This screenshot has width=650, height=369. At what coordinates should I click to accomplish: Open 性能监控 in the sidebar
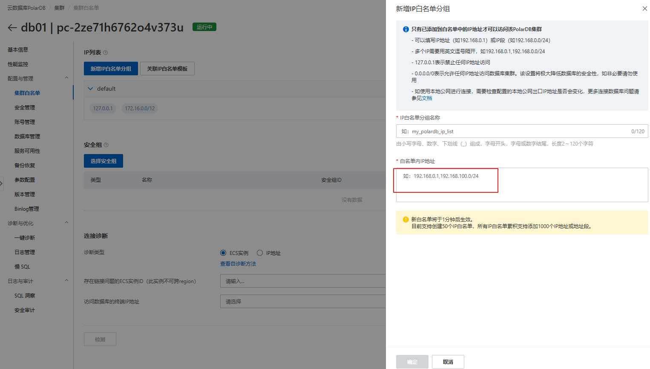[x=18, y=64]
